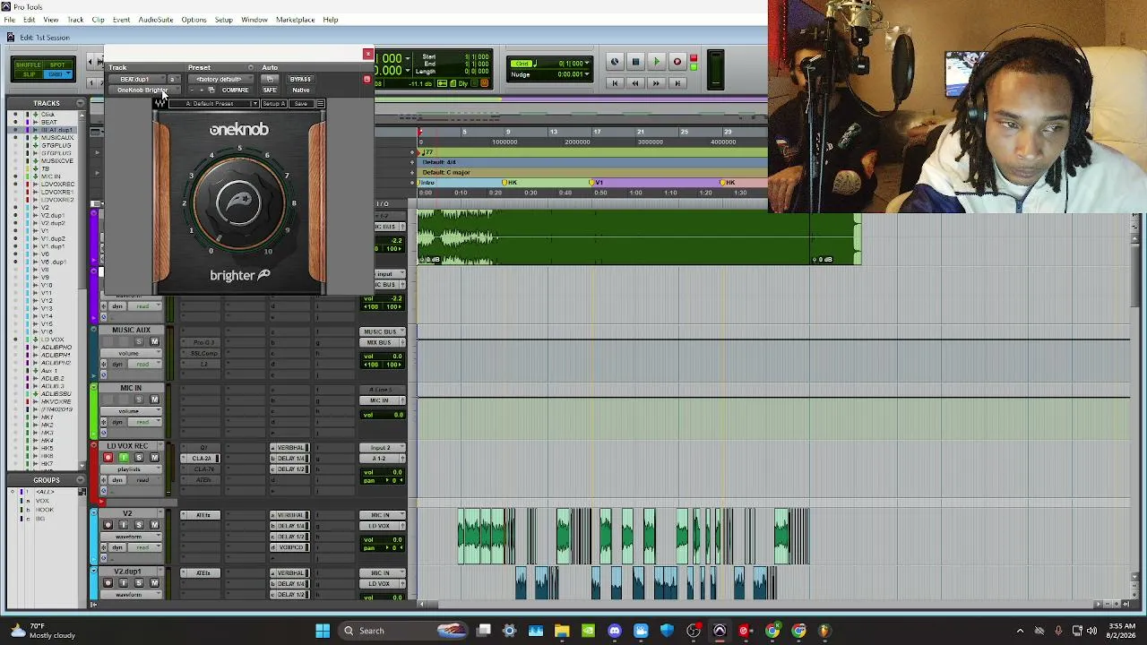Toggle input monitoring on LD VOX REC
1147x645 pixels.
124,458
